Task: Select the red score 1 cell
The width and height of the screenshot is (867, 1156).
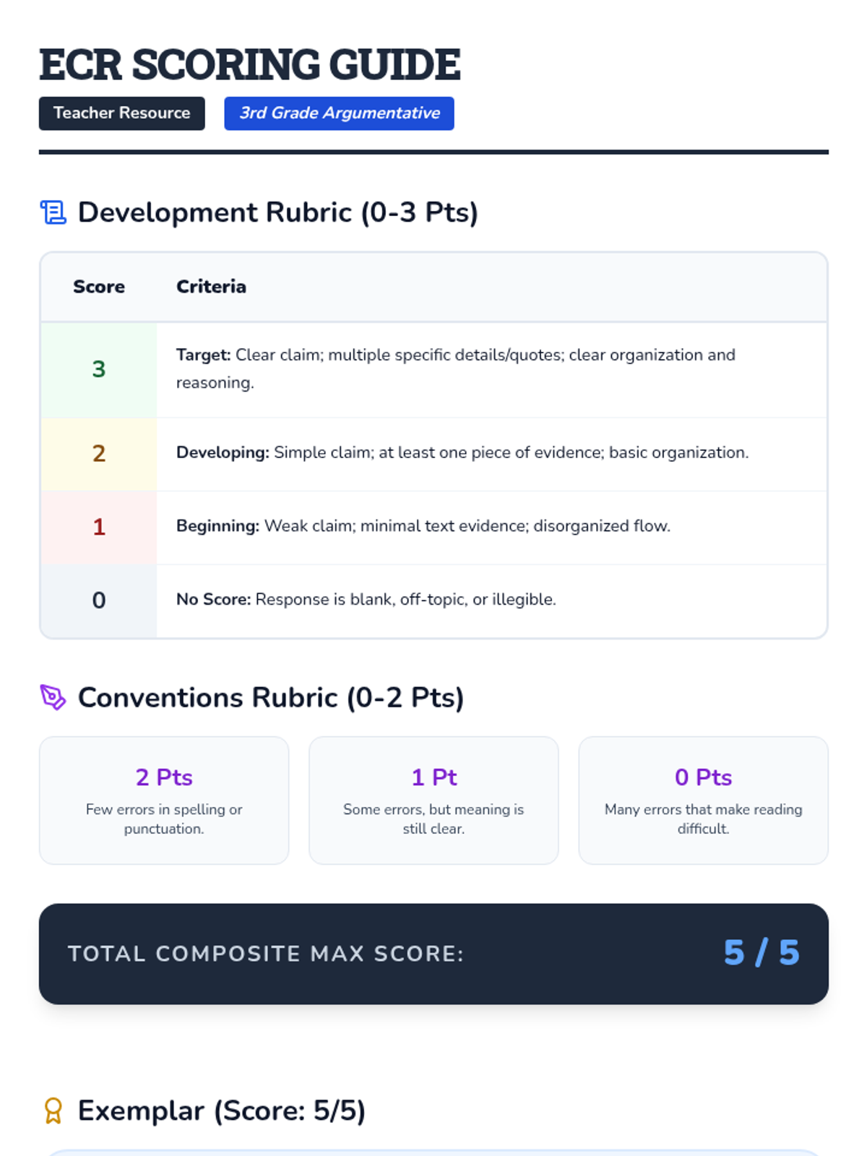Action: point(99,527)
